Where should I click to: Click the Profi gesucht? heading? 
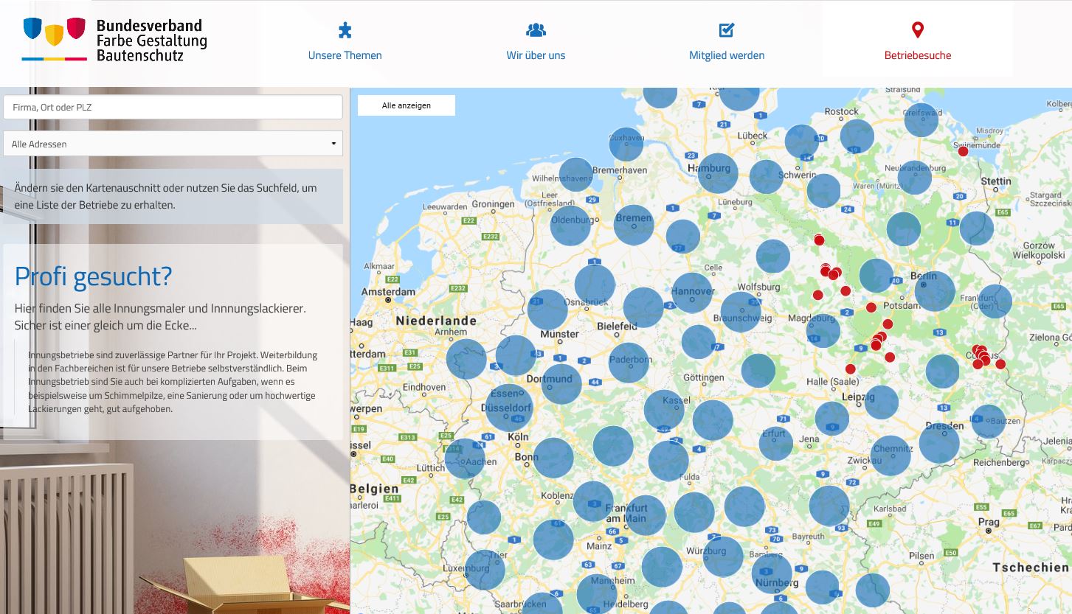(93, 276)
